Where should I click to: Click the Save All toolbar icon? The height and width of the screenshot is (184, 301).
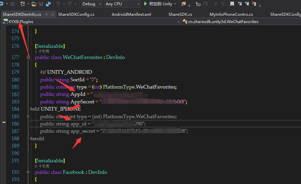pos(48,4)
